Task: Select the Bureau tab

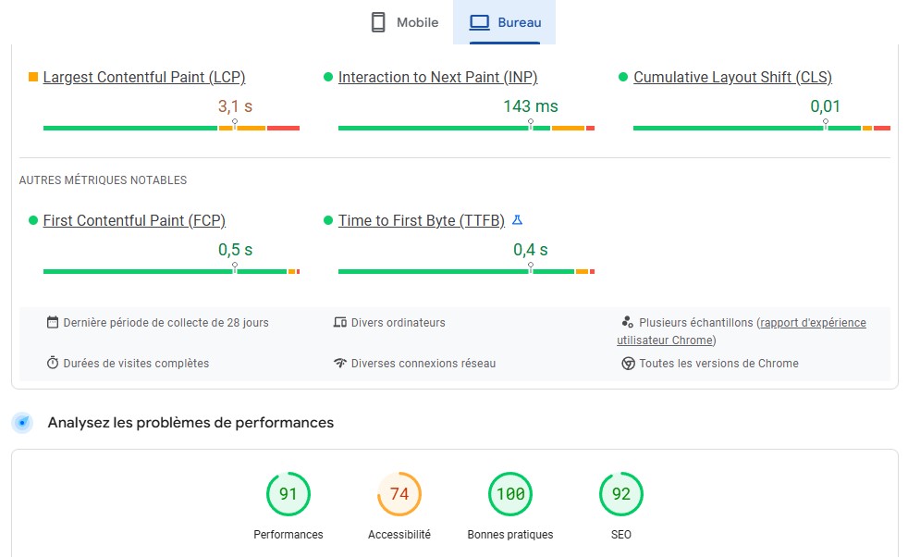Action: tap(505, 22)
